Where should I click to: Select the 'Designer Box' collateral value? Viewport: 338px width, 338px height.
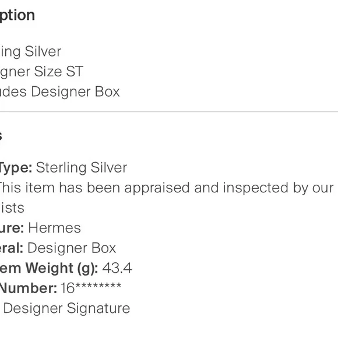pos(72,248)
